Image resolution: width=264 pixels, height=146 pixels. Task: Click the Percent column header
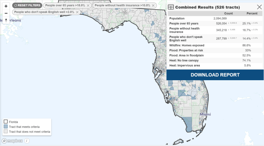tap(252, 13)
